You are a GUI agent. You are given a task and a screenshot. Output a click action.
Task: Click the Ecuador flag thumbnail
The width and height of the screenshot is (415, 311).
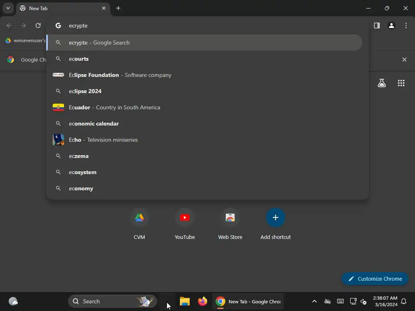(58, 107)
